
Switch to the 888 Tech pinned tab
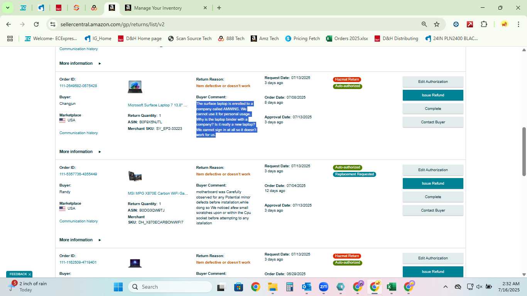pos(94,8)
